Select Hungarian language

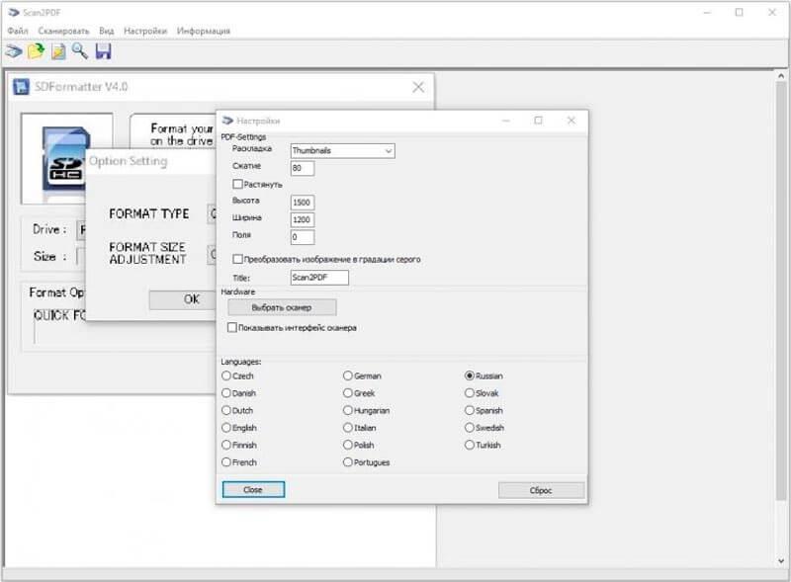[348, 410]
